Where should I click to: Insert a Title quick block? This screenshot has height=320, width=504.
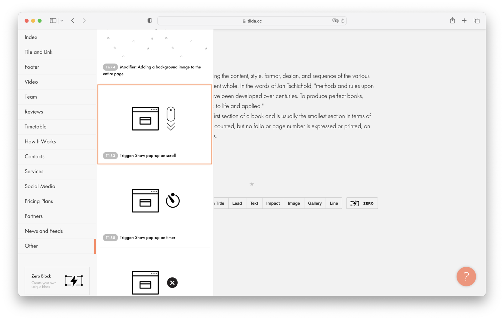click(x=220, y=203)
